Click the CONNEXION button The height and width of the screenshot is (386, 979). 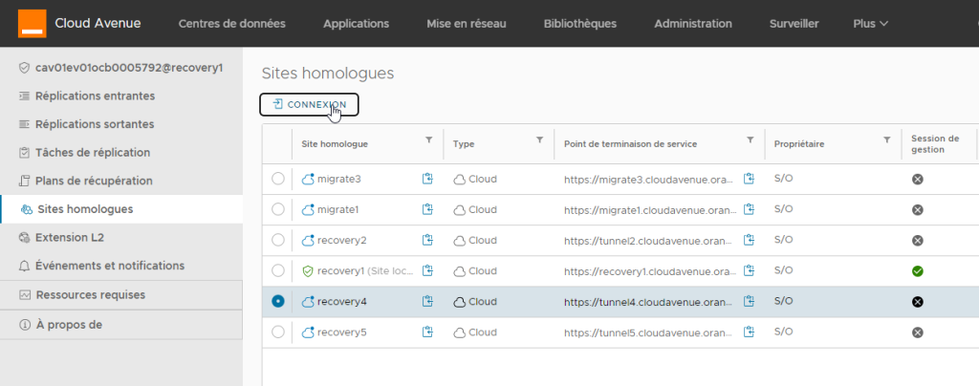tap(309, 104)
